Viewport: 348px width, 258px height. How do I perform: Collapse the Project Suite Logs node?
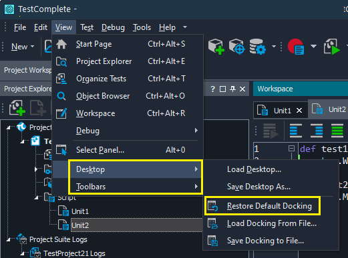tap(9, 239)
